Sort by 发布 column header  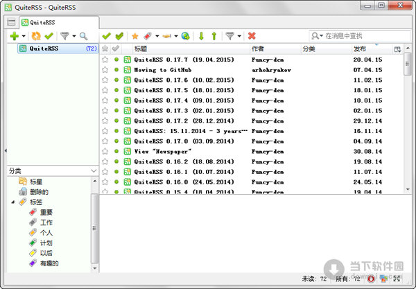(x=372, y=49)
